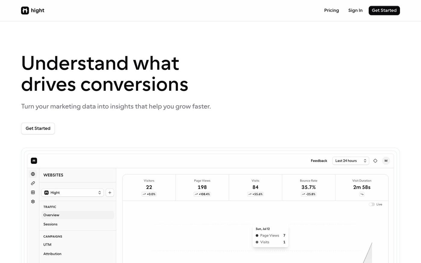Click the downward trend icon under Visit Duration
Image resolution: width=421 pixels, height=263 pixels.
(362, 194)
